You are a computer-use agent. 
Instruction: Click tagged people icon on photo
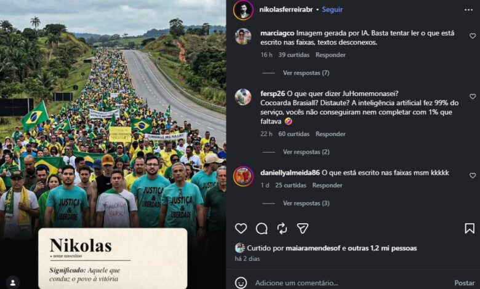pos(12,283)
